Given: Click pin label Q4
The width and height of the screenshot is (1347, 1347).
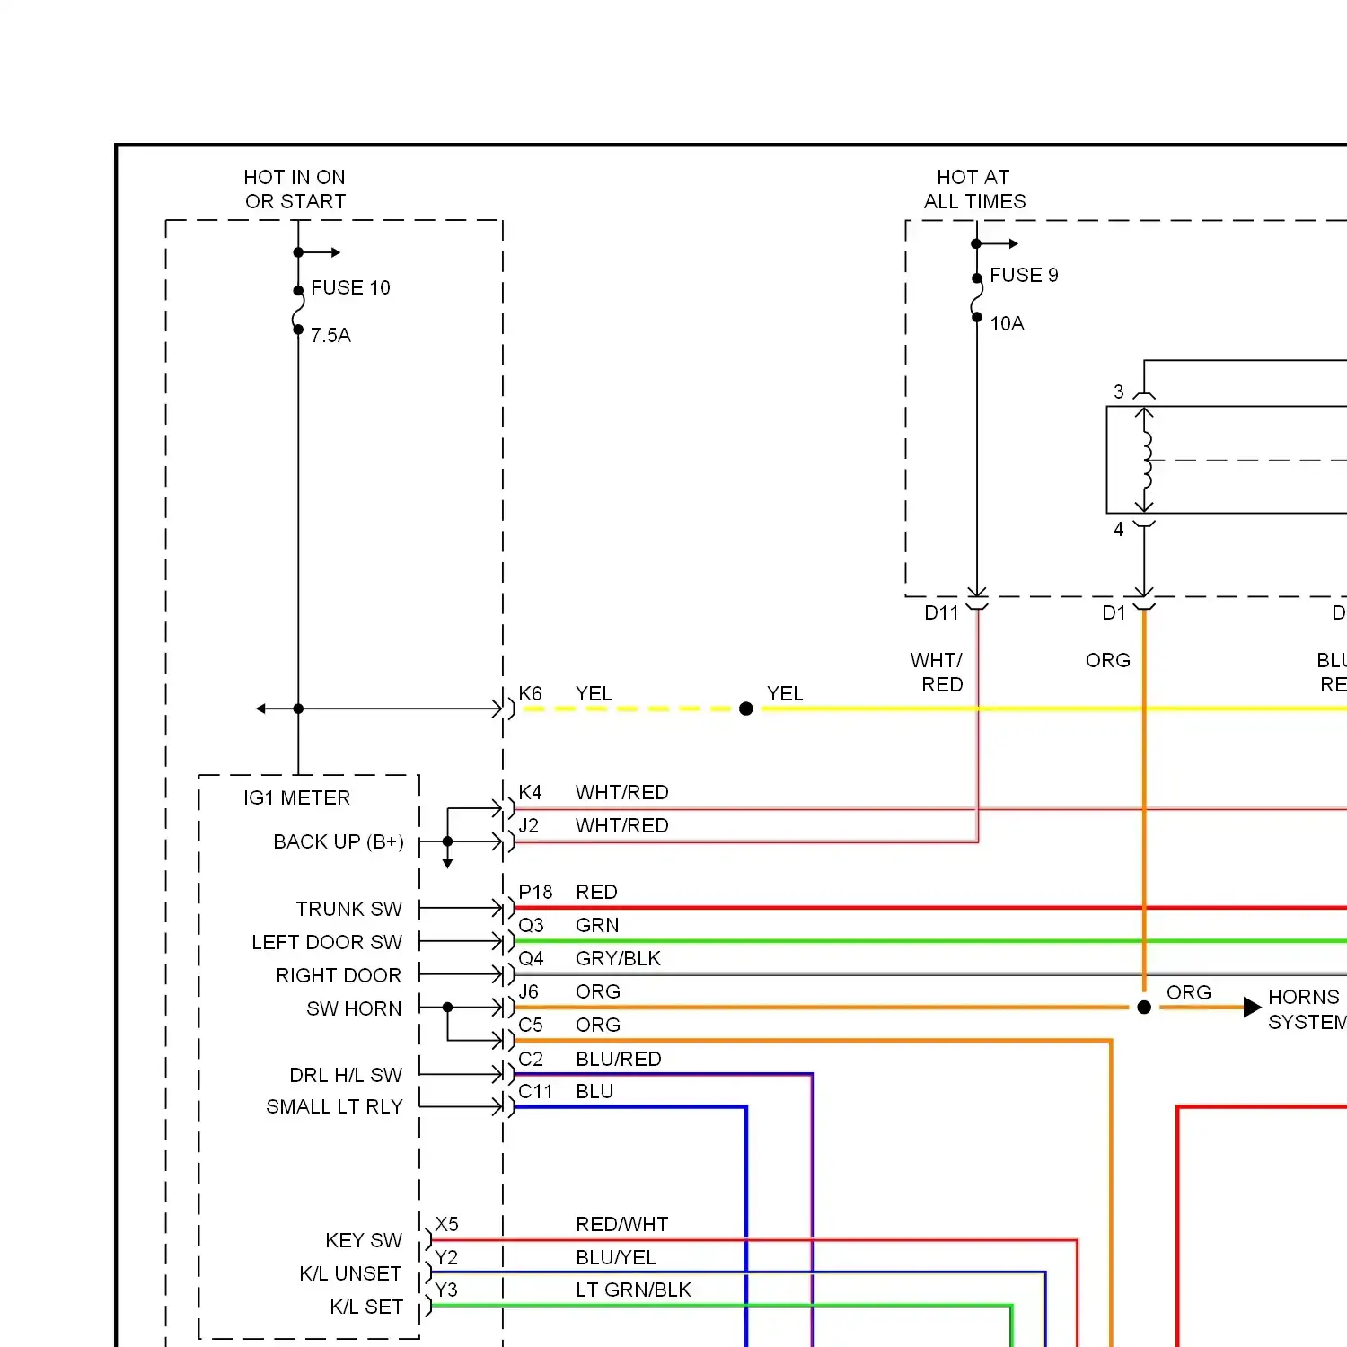Looking at the screenshot, I should pyautogui.click(x=531, y=958).
